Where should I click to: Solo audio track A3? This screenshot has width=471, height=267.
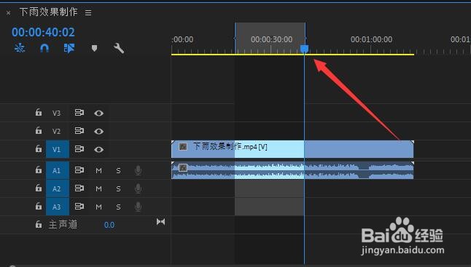[x=118, y=207]
